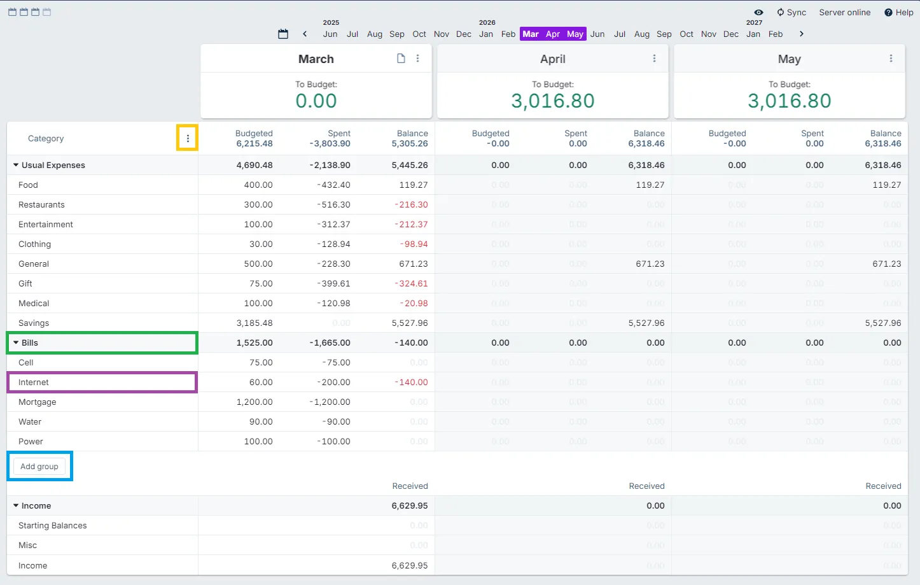
Task: Open March's three-dot options menu
Action: click(x=418, y=59)
